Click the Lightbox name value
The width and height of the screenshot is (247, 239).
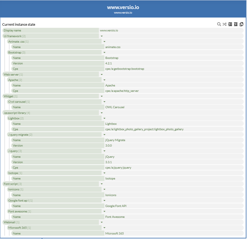111,124
